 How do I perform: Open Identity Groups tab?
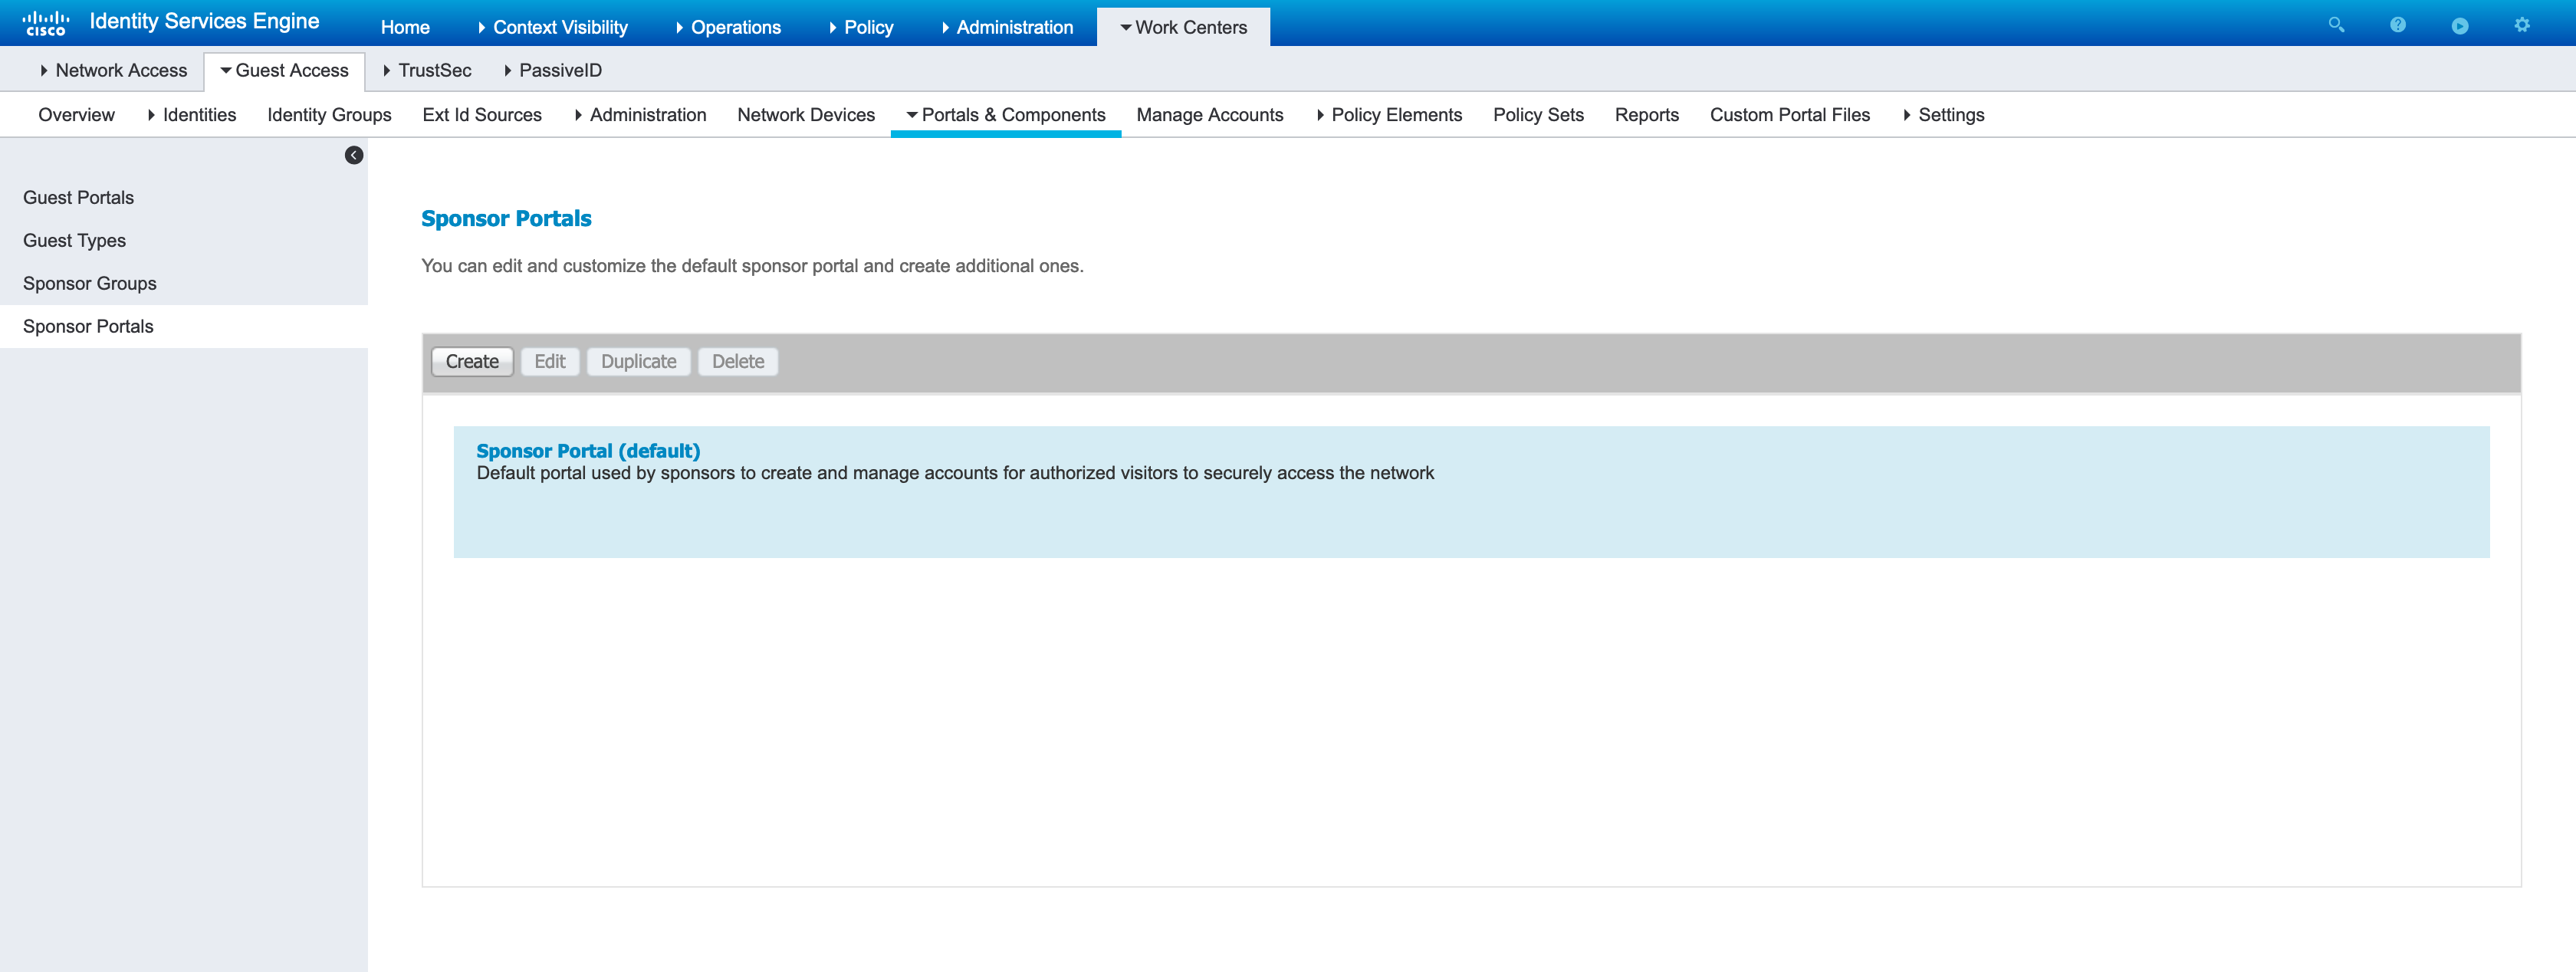point(329,115)
